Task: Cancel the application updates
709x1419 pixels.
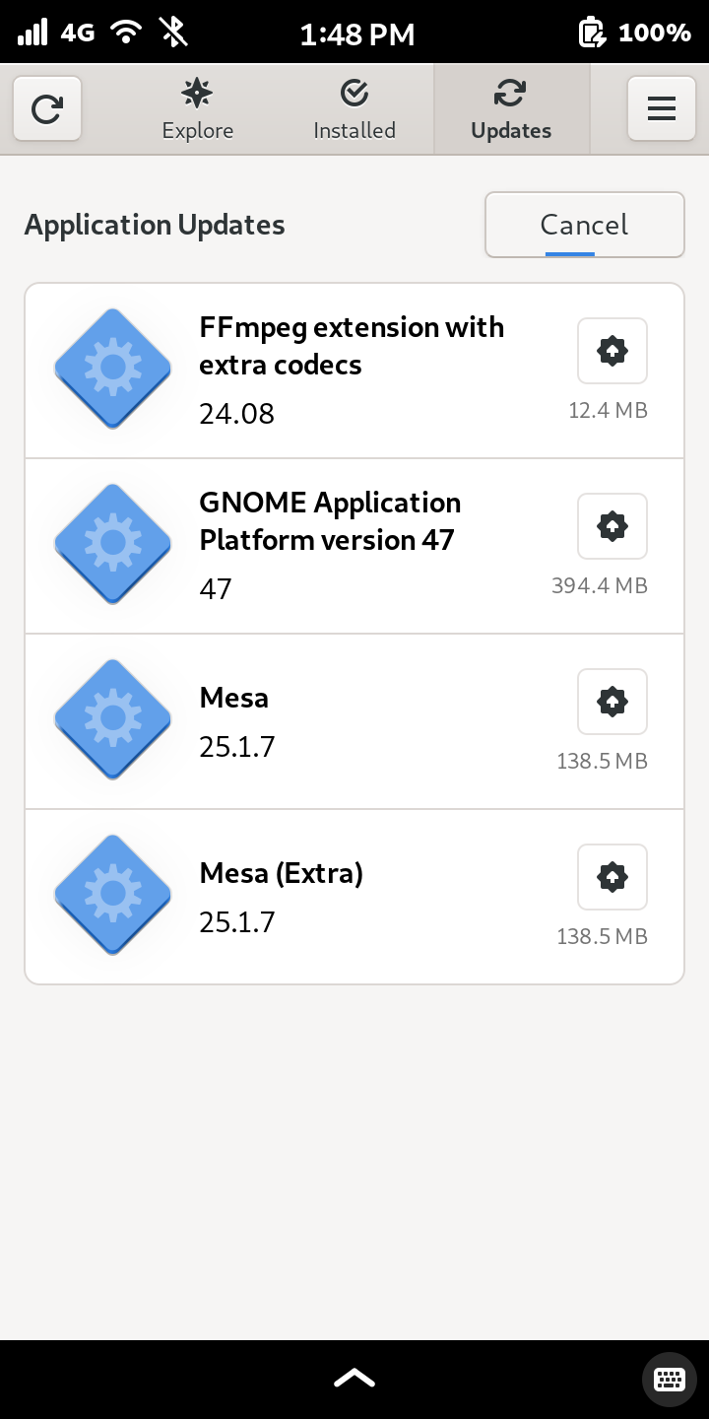Action: pyautogui.click(x=584, y=225)
